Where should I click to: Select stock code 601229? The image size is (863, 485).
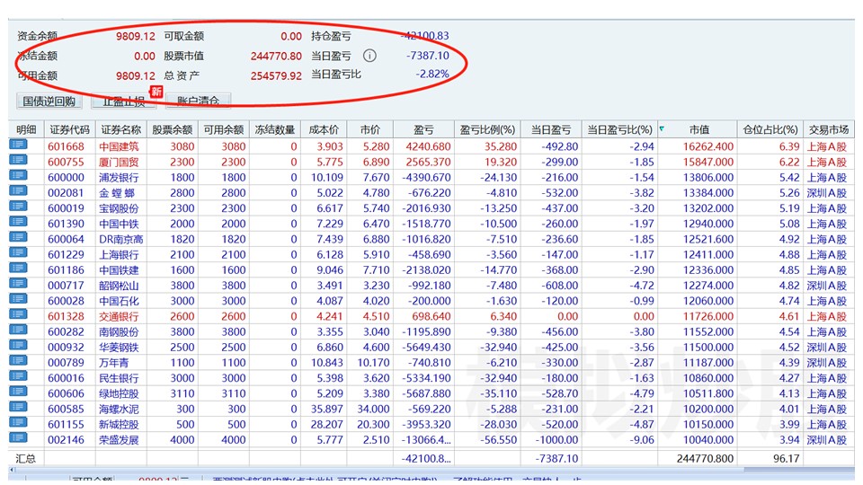66,254
